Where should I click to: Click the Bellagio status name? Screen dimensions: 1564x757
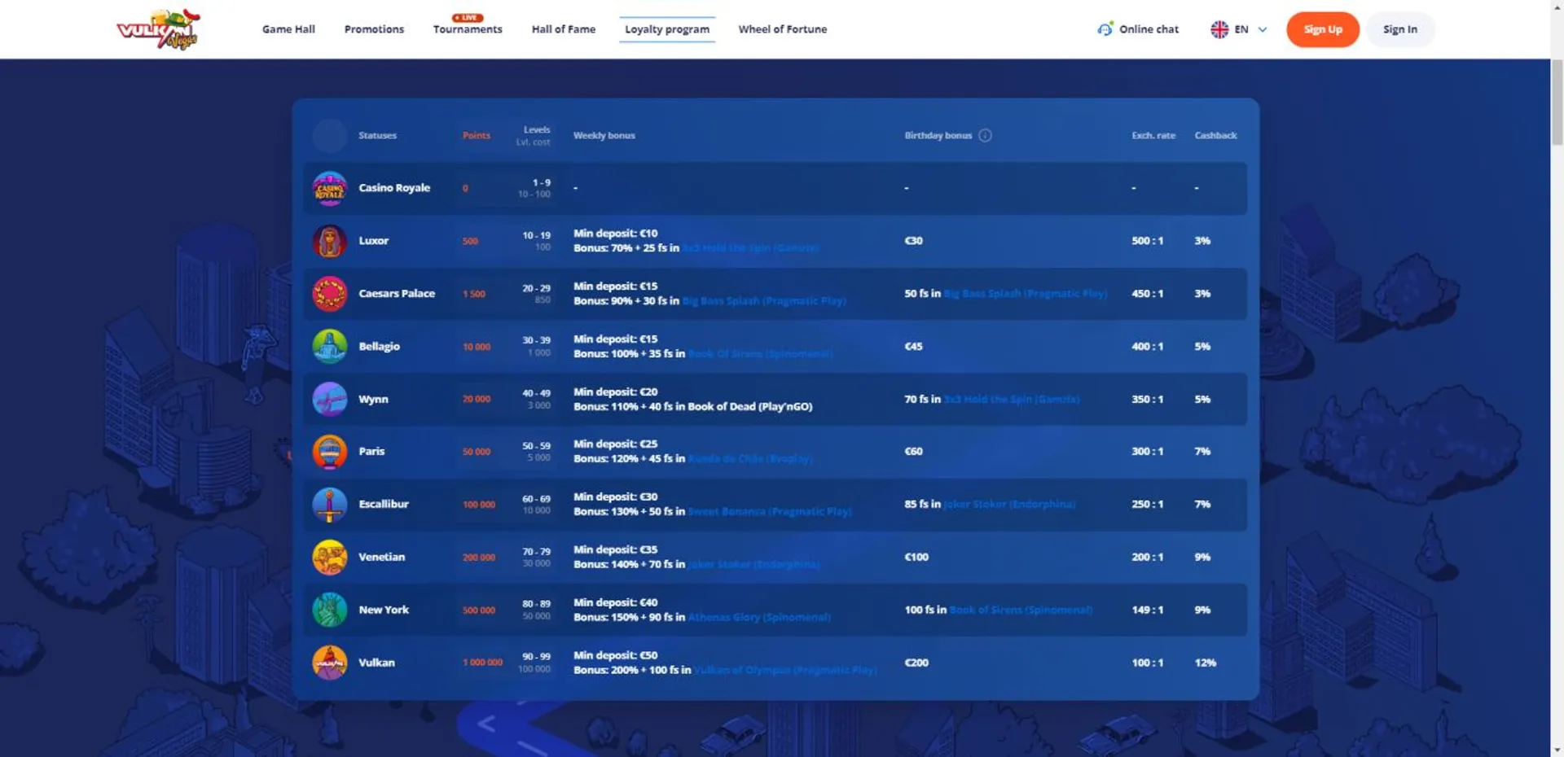(x=379, y=347)
